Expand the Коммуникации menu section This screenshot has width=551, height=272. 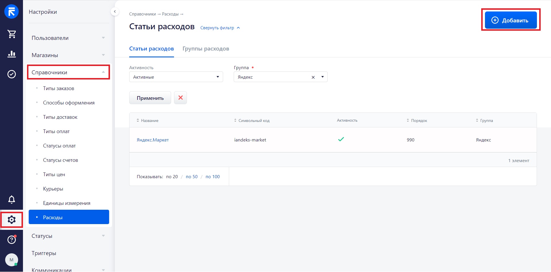[x=68, y=269]
